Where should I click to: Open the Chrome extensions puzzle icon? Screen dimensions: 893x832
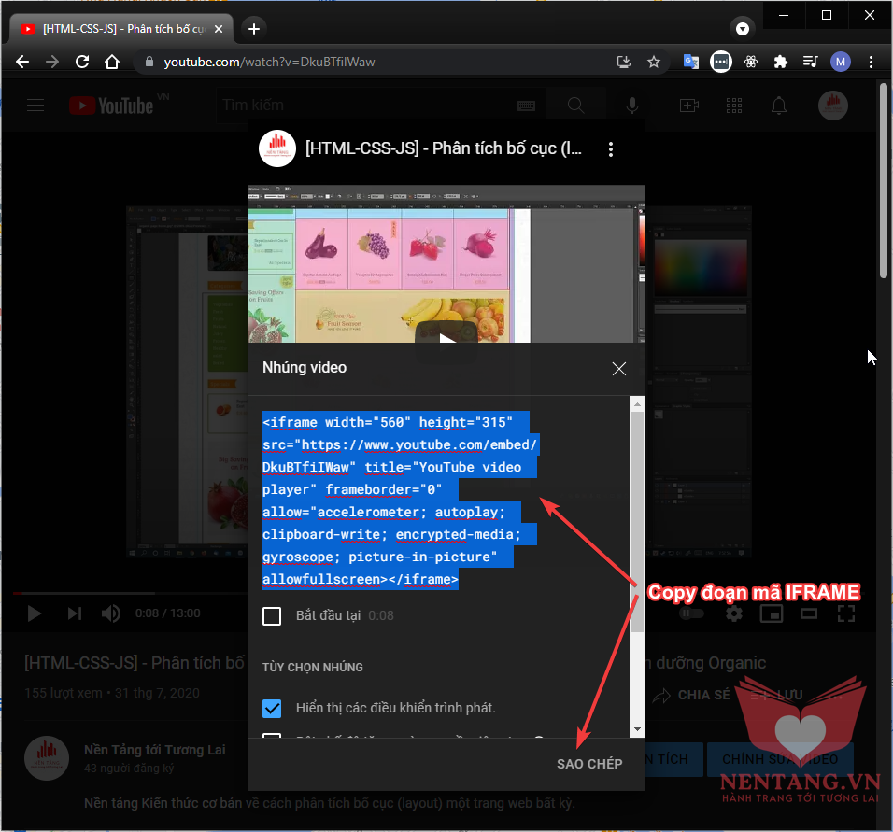(x=780, y=62)
